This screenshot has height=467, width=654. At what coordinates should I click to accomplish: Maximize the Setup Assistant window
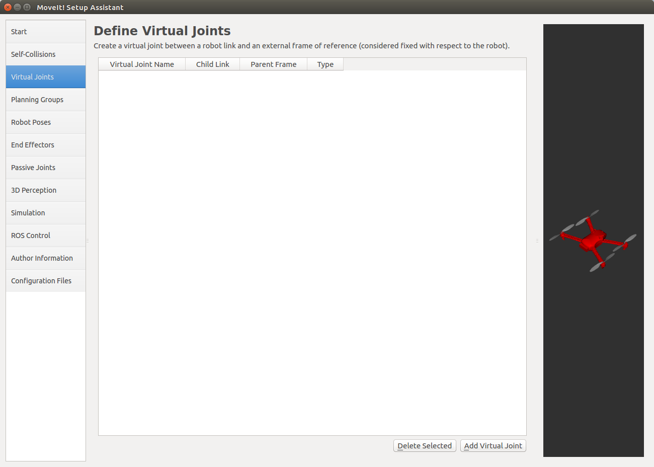[27, 7]
